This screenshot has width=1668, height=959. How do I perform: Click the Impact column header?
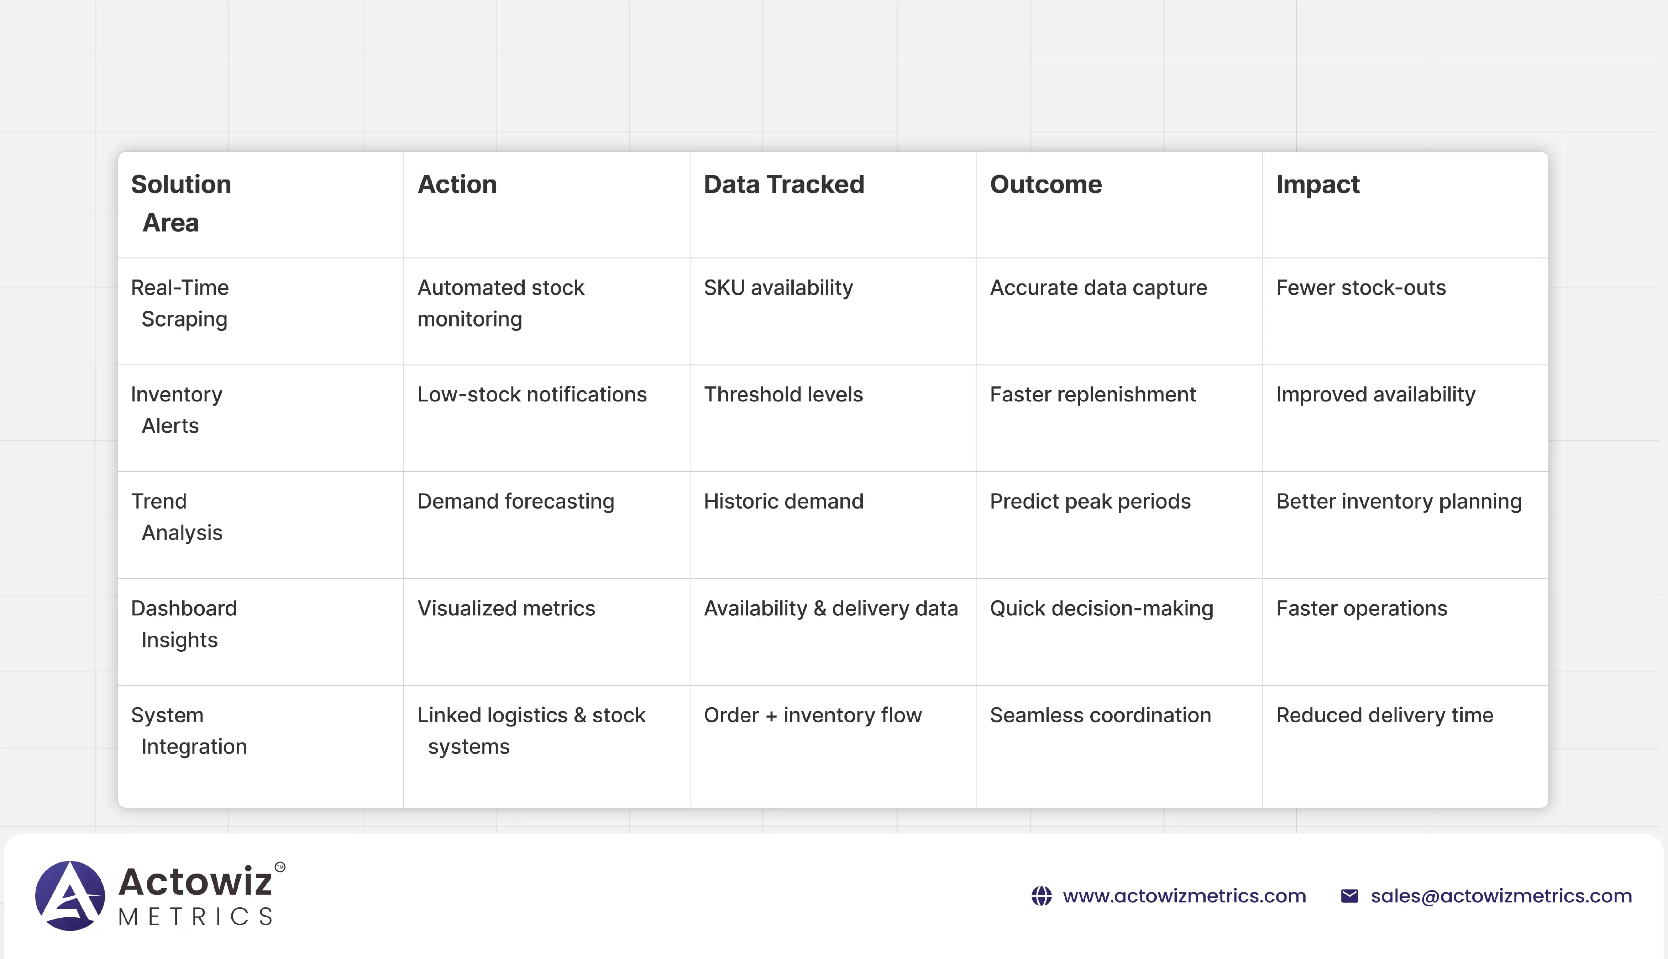[x=1317, y=184]
